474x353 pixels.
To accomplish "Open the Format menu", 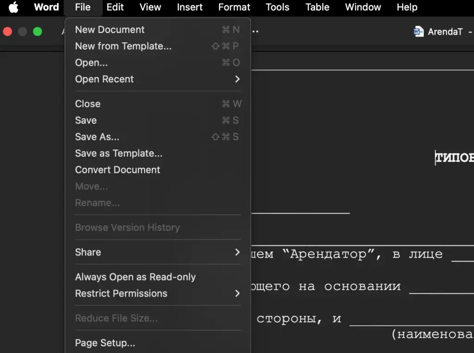I will coord(234,7).
